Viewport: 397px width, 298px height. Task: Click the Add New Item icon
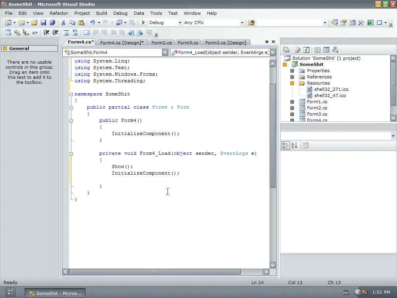pyautogui.click(x=22, y=23)
